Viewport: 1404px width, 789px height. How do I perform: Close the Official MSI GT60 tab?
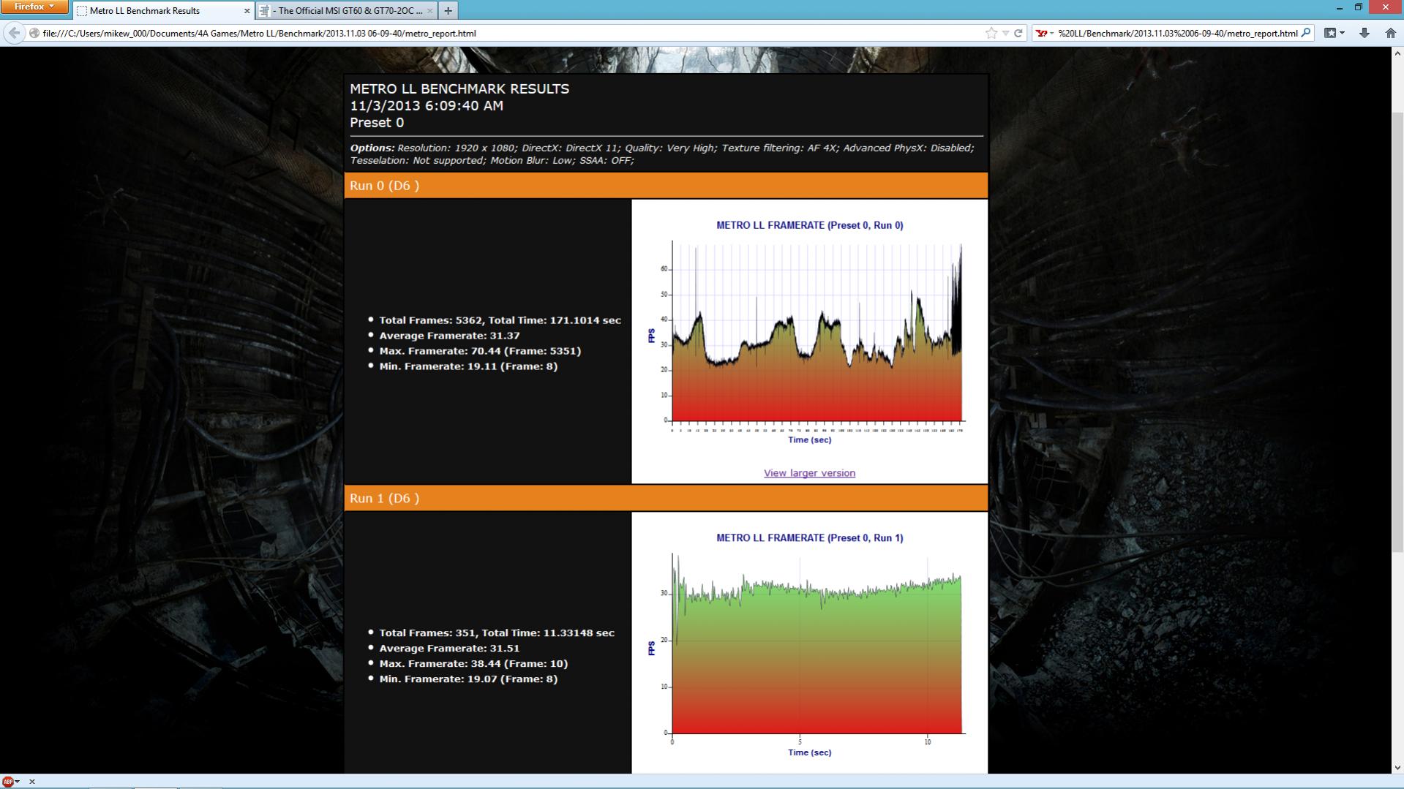[x=430, y=11]
